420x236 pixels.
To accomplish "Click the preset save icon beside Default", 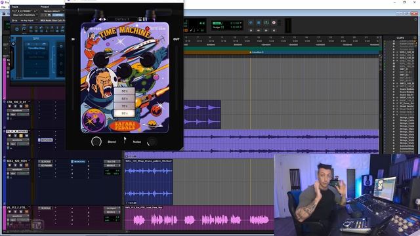I will pyautogui.click(x=140, y=19).
